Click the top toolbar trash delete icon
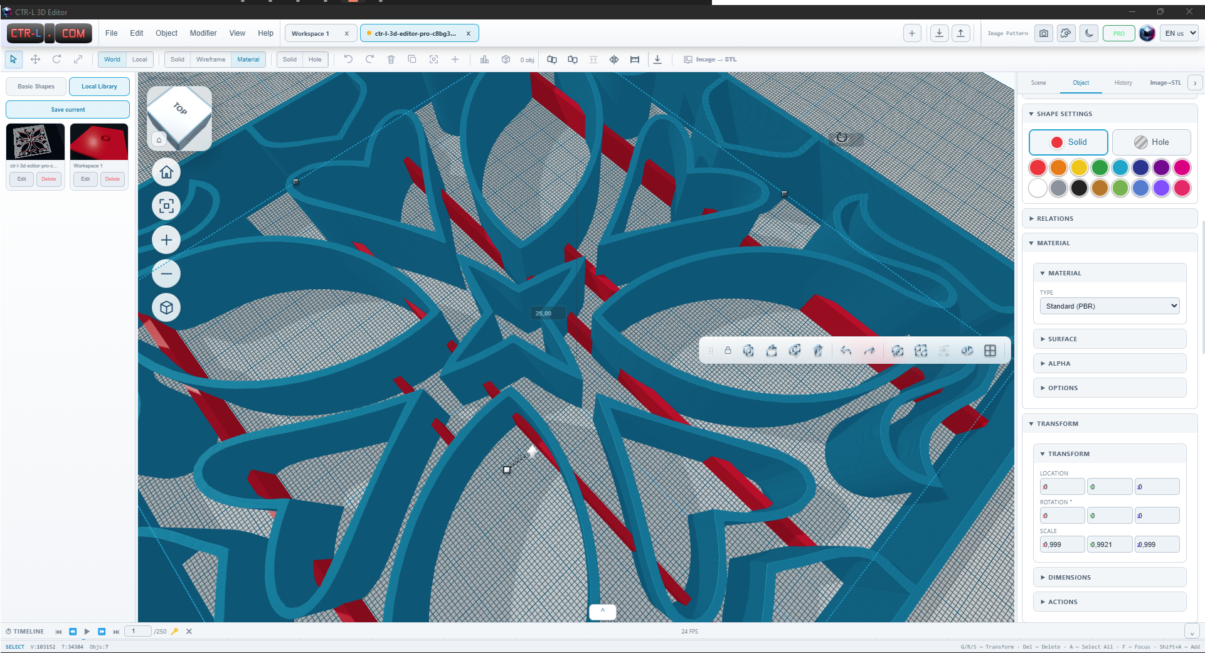 391,60
